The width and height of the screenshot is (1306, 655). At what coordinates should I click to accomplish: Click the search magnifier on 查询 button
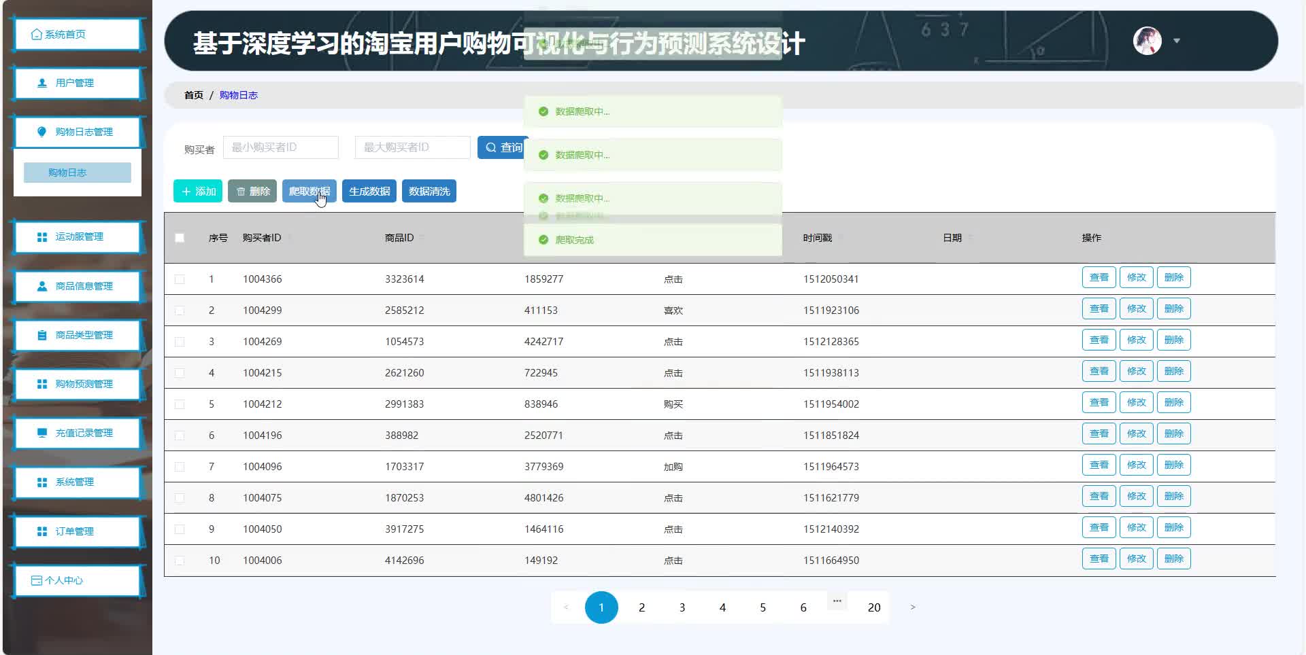491,147
